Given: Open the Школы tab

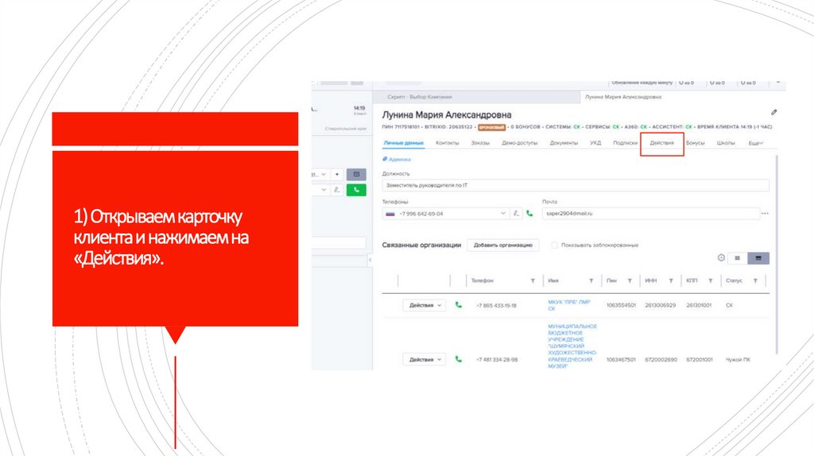Looking at the screenshot, I should [x=726, y=143].
